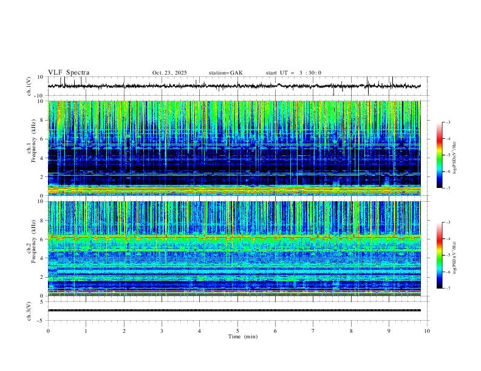Click the ch.2 PSD color bar
This screenshot has width=481, height=371.
point(439,255)
